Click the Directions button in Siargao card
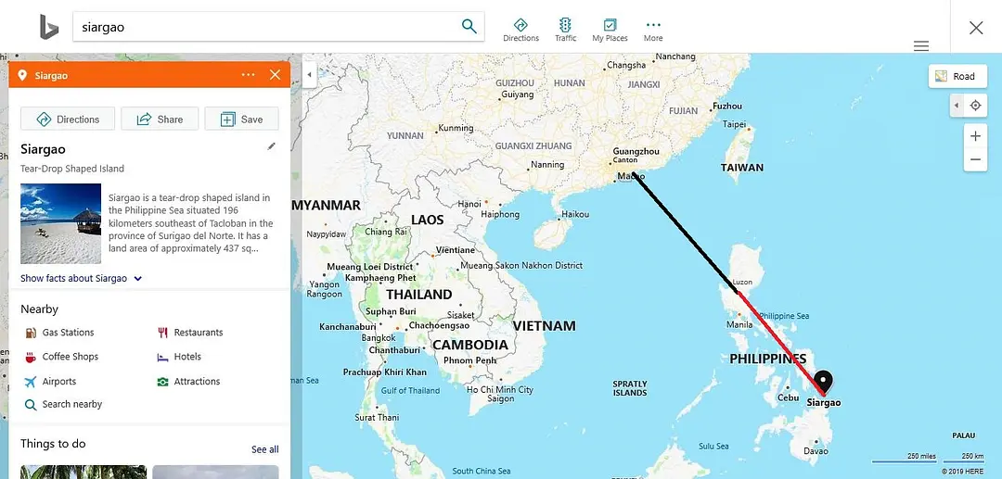This screenshot has height=479, width=1002. point(68,119)
